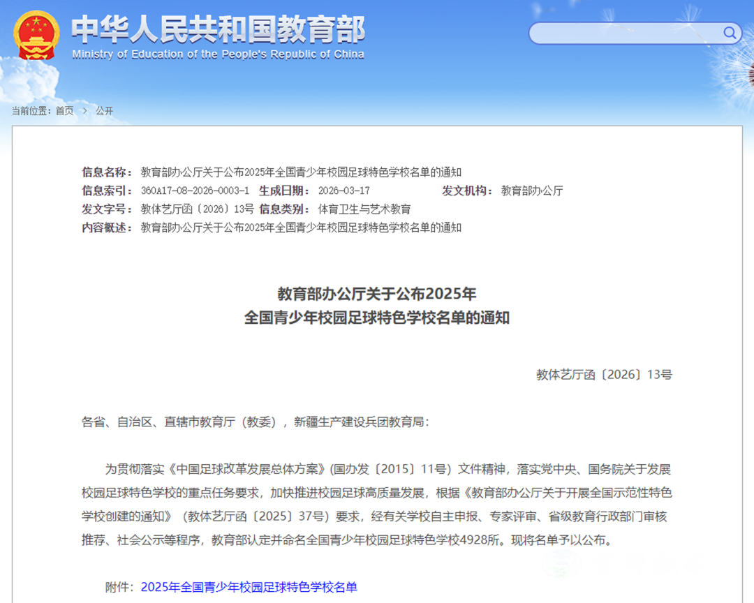Open the 公开 breadcrumb link

pos(104,111)
